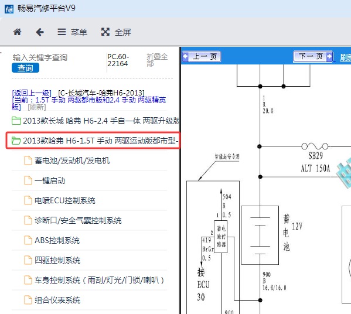Viewport: 351px width, 314px height.
Task: Click the grey 刷新 link under current path
Action: (37, 107)
